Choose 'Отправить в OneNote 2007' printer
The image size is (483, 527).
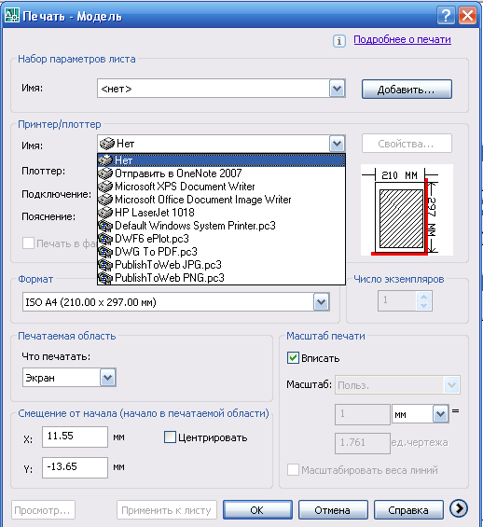221,173
